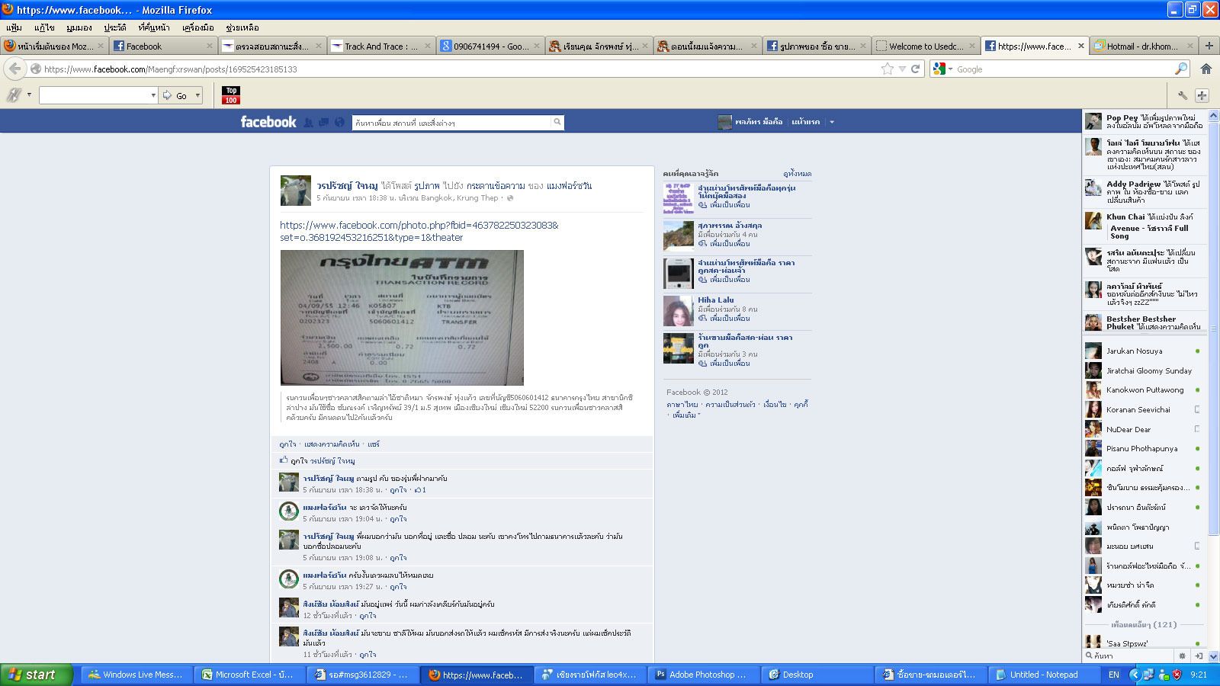The height and width of the screenshot is (686, 1220).
Task: Click ดูทั้งหมด link in suggestions
Action: 797,174
